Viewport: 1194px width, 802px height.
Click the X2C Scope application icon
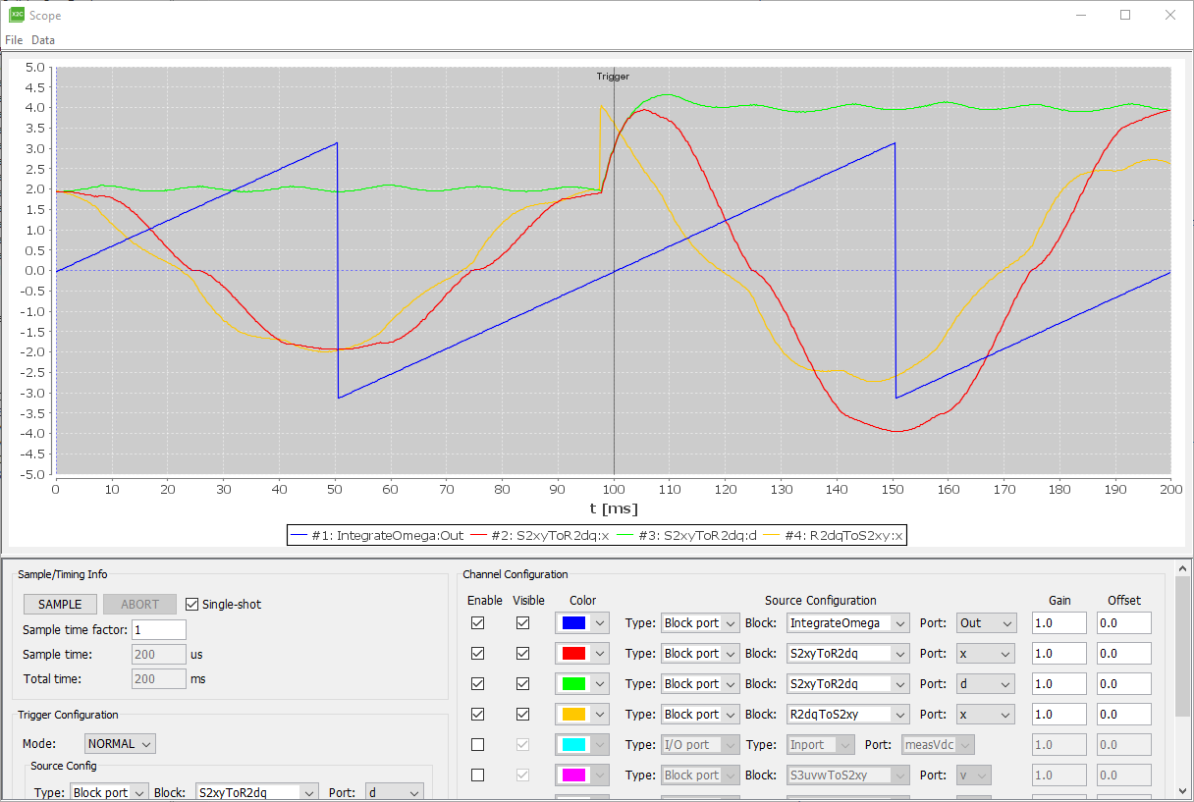(x=14, y=15)
